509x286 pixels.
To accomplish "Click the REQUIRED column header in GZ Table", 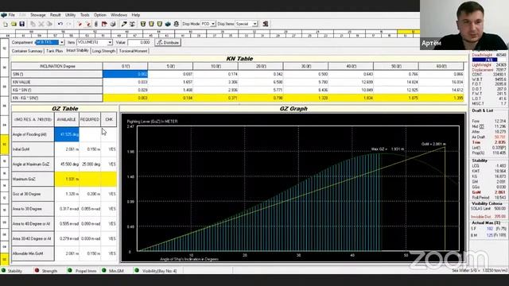I will (90, 120).
